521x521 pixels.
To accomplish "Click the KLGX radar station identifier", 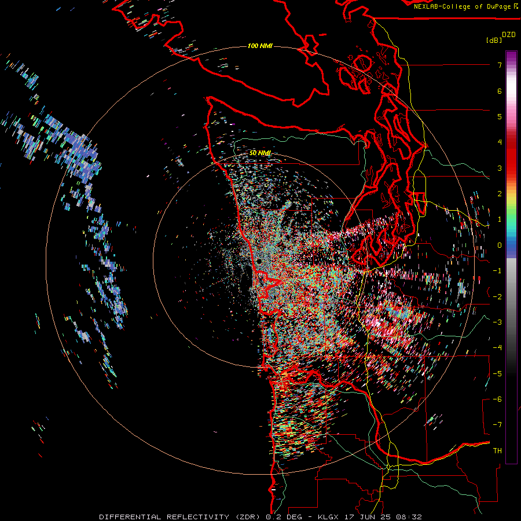I will (x=329, y=517).
